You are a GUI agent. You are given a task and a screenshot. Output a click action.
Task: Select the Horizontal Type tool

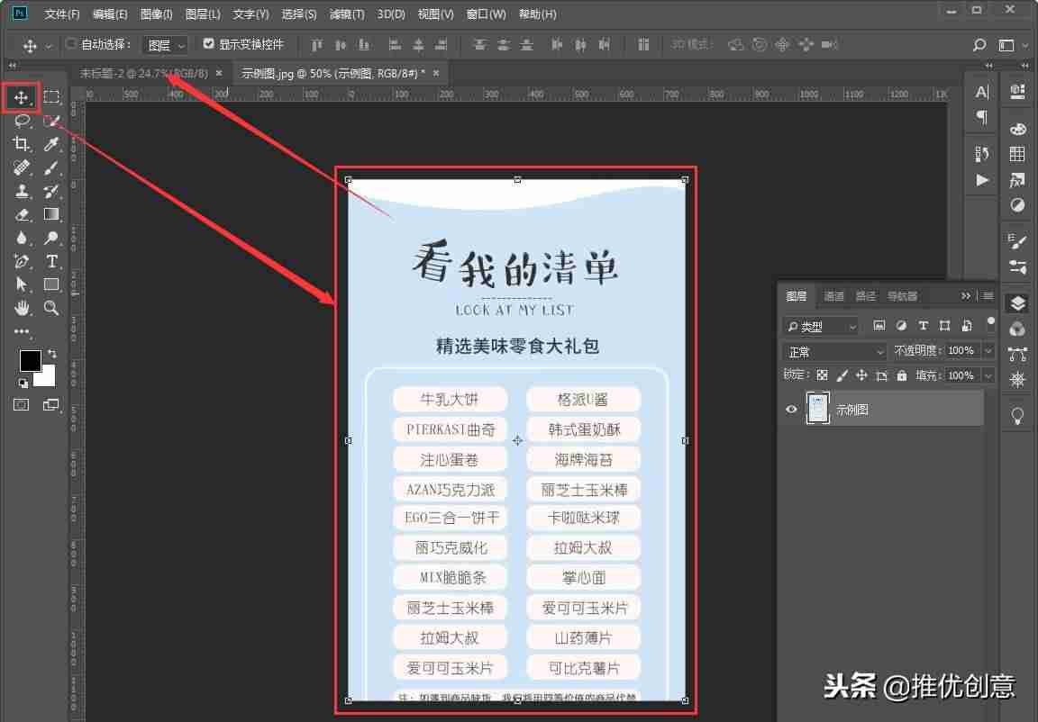click(x=51, y=261)
